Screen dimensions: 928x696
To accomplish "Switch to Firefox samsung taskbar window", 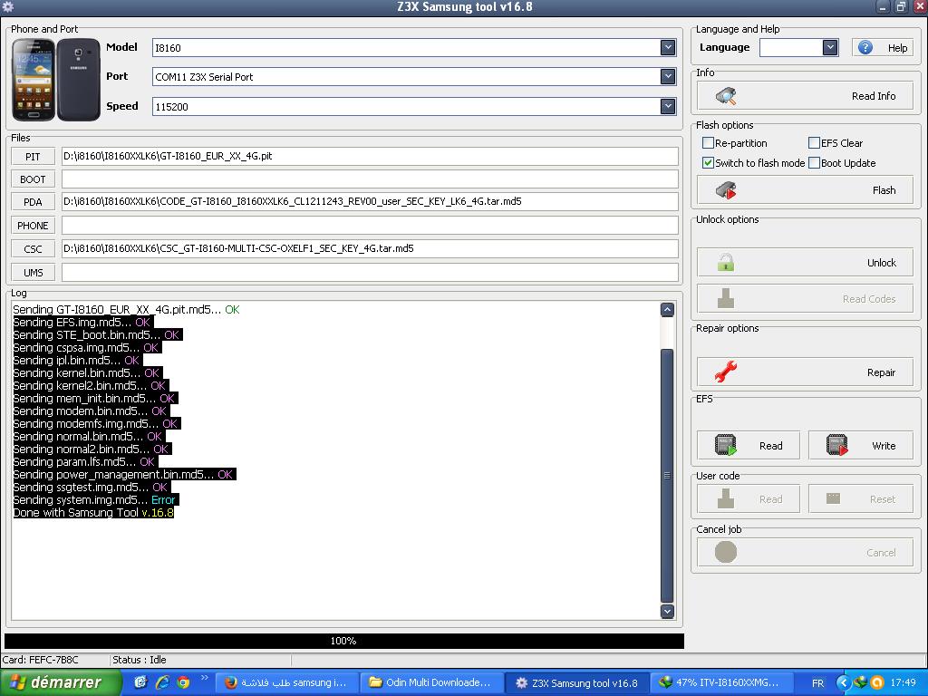I will click(287, 682).
